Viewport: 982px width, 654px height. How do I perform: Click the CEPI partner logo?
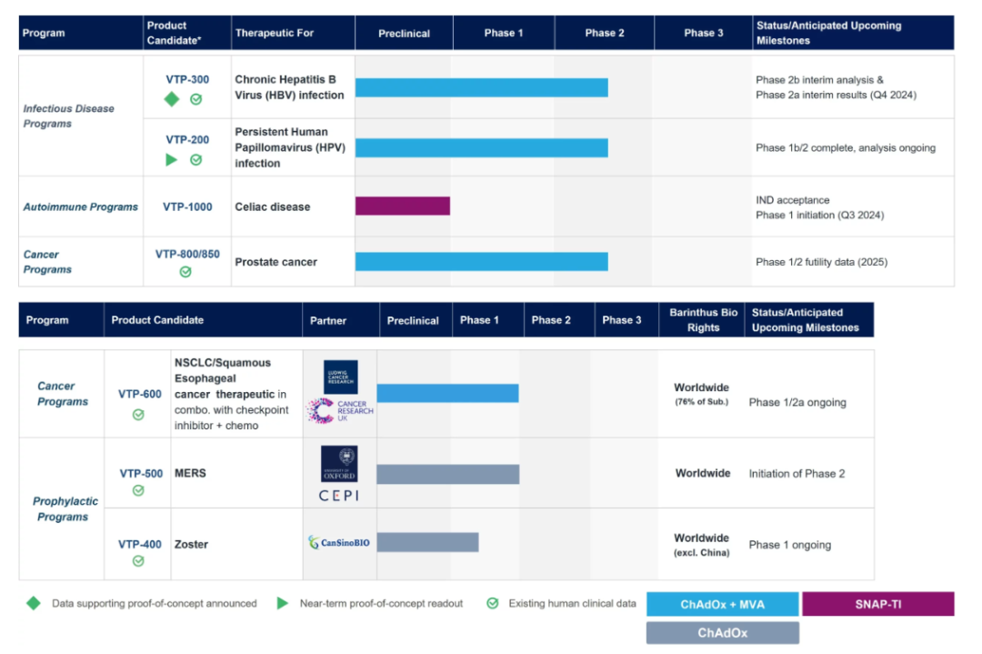coord(339,496)
